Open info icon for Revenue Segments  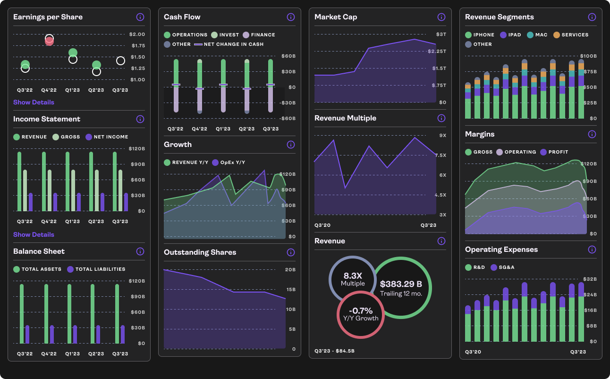(x=592, y=17)
